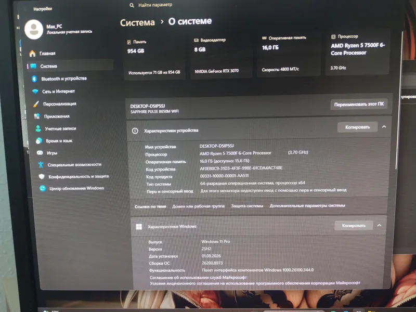This screenshot has width=416, height=312.
Task: Click the Приложения apps icon
Action: click(x=37, y=116)
